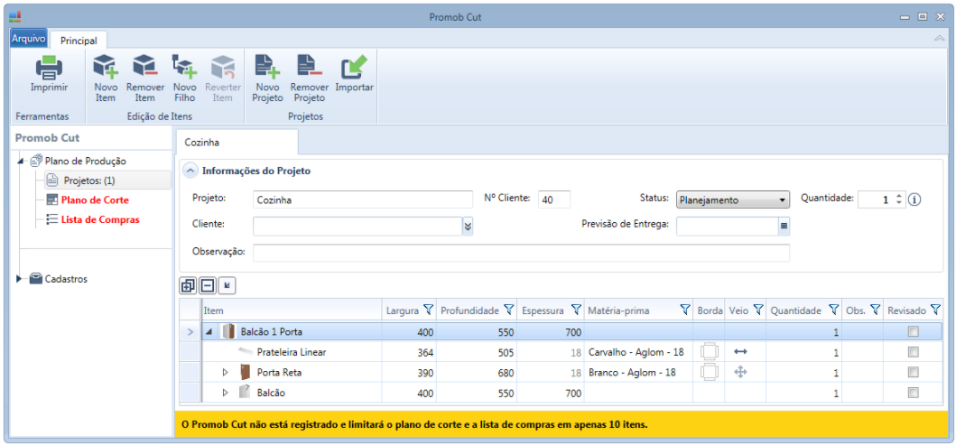Click the Revisado column filter icon
Screen dimensions: 956x445
click(935, 311)
